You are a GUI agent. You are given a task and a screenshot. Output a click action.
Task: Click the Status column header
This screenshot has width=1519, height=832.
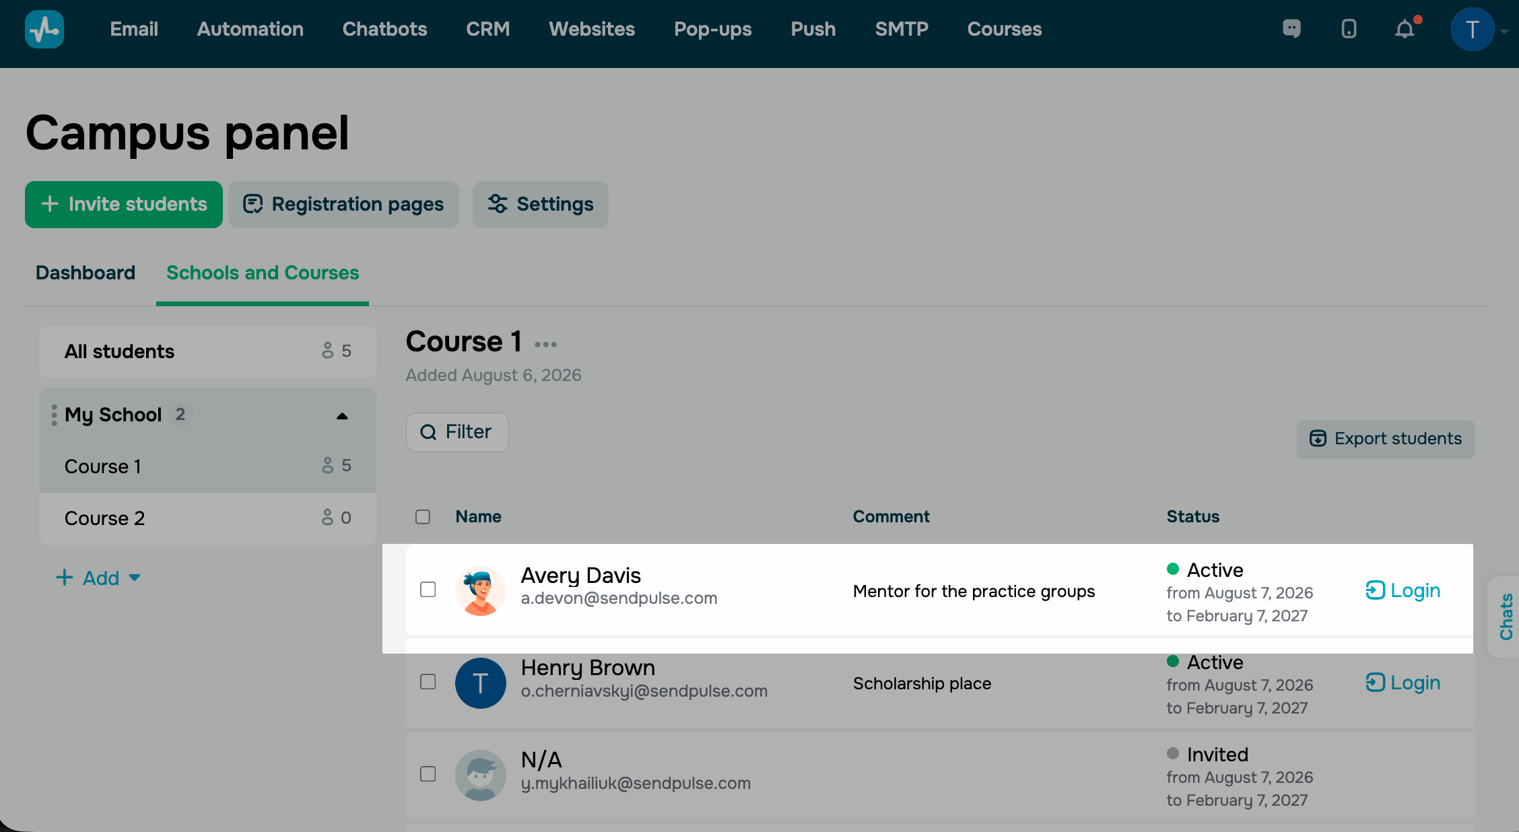coord(1193,517)
